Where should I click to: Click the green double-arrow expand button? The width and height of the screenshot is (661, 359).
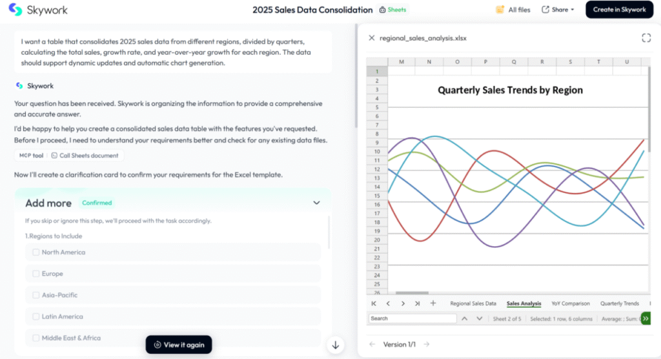click(x=646, y=318)
